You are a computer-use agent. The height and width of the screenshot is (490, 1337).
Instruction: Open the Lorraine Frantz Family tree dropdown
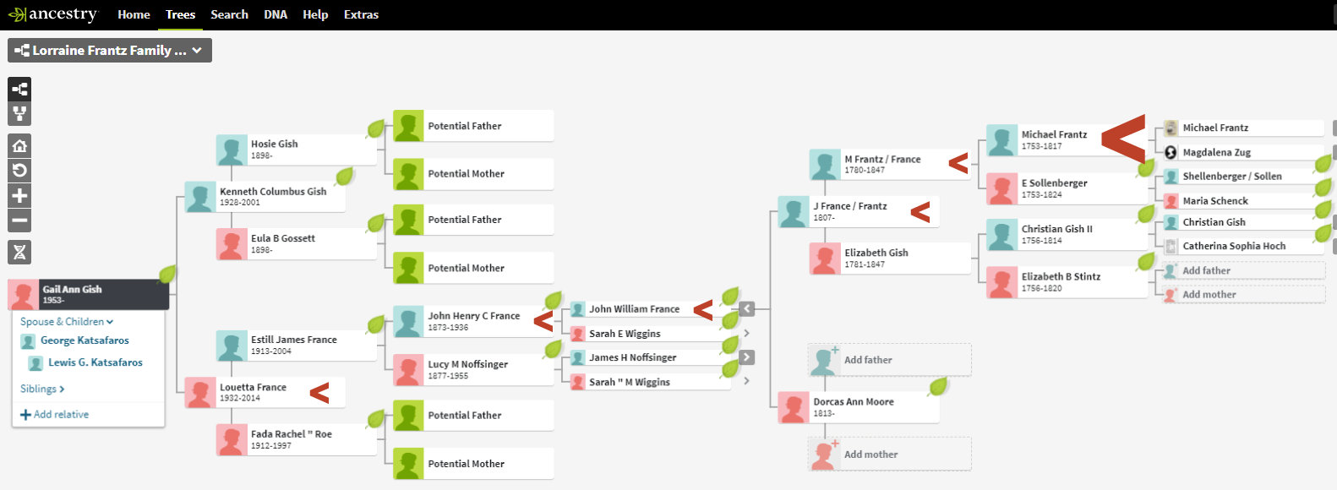[x=110, y=51]
